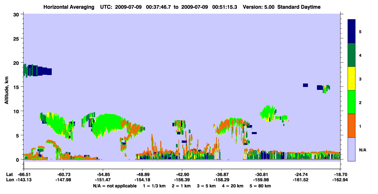
Task: Click the 30 km altitude tick label
Action: pos(16,14)
